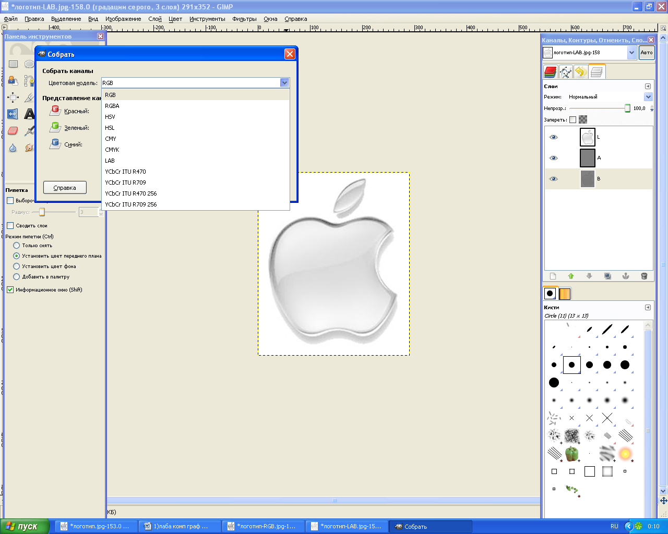Click the layer opacity slider handle
Image resolution: width=668 pixels, height=534 pixels.
coord(627,108)
